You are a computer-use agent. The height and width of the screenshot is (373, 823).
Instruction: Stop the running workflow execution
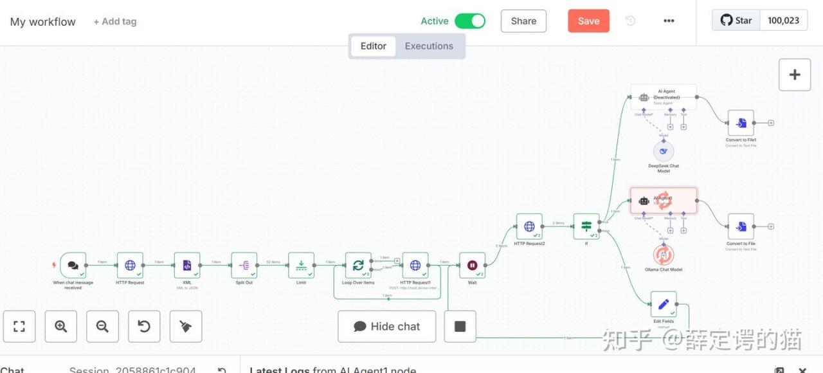(x=460, y=327)
